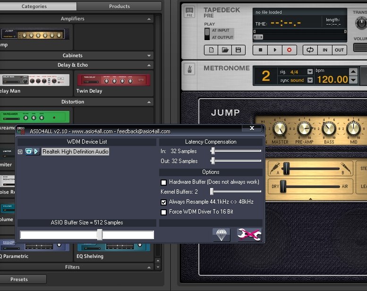Click browser scrollbar up arrow
367x291 pixels.
[x=158, y=260]
